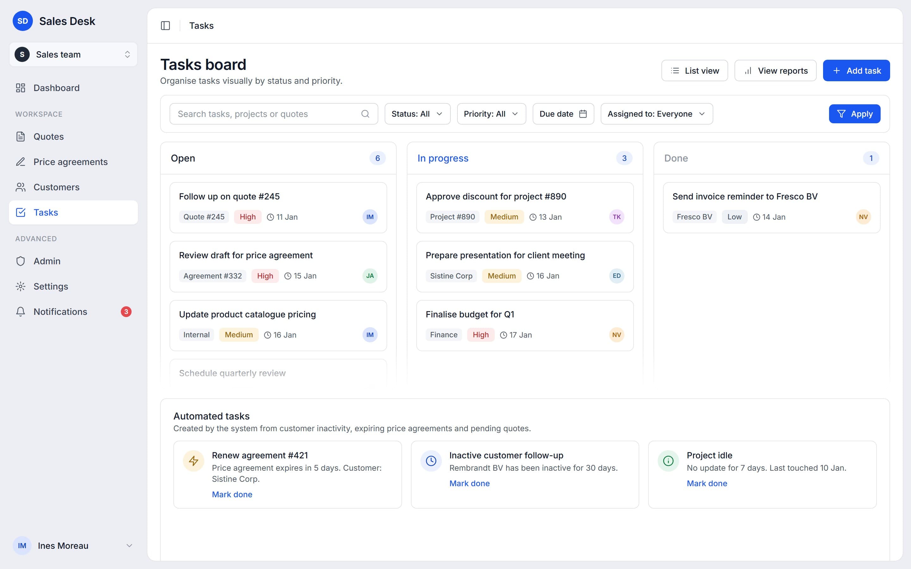Click the JA avatar on Review draft card
The image size is (911, 569).
(x=370, y=276)
